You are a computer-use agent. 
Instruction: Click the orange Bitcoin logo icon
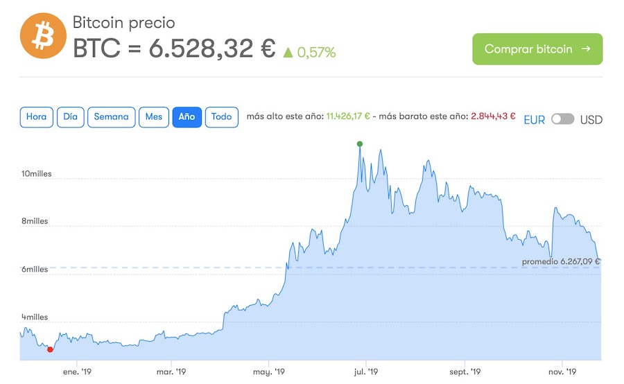(x=42, y=36)
